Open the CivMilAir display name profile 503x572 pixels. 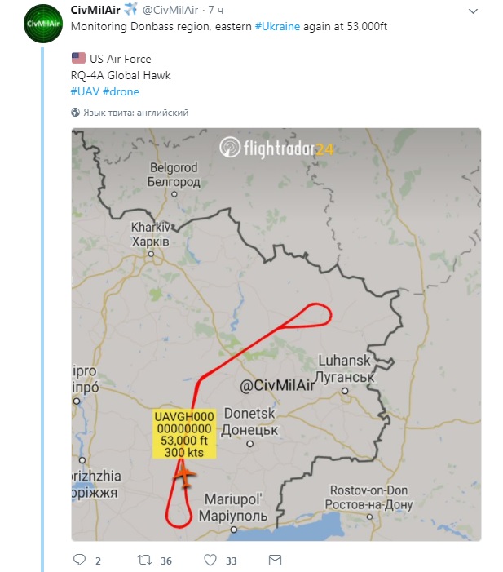tap(95, 10)
